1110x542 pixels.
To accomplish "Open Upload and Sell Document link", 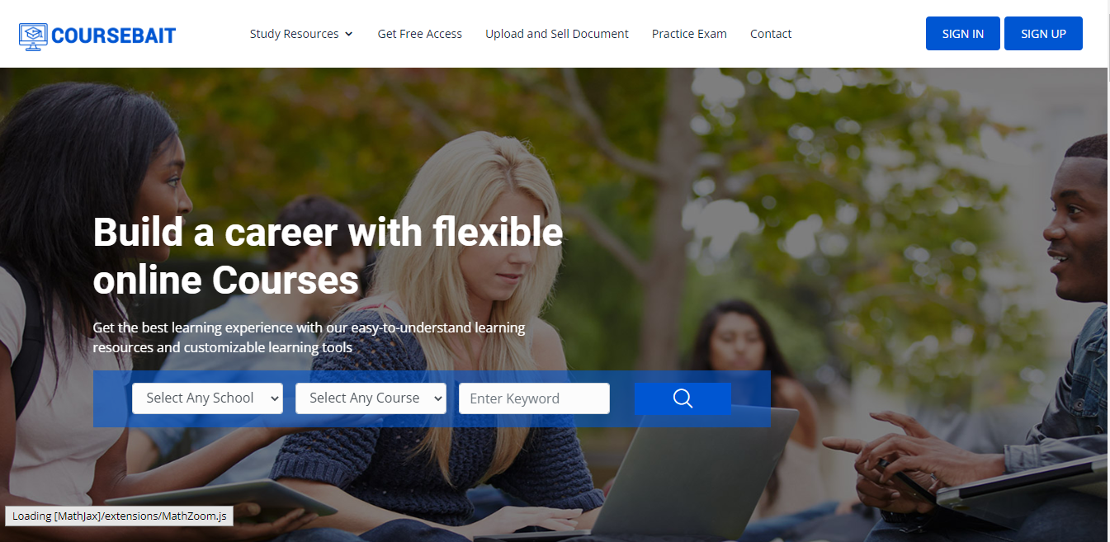I will pos(557,34).
